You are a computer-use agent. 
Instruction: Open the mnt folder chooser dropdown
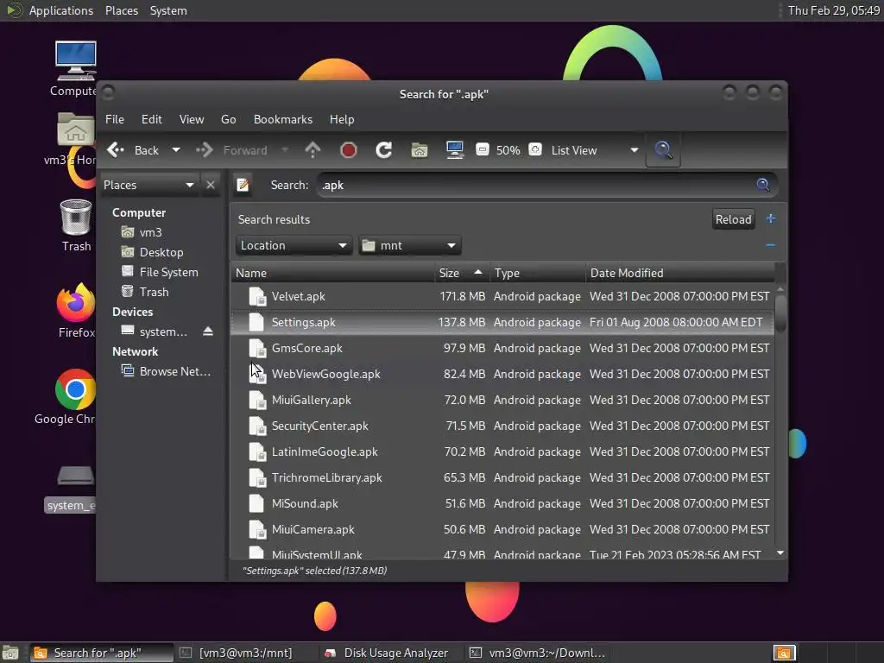click(409, 245)
